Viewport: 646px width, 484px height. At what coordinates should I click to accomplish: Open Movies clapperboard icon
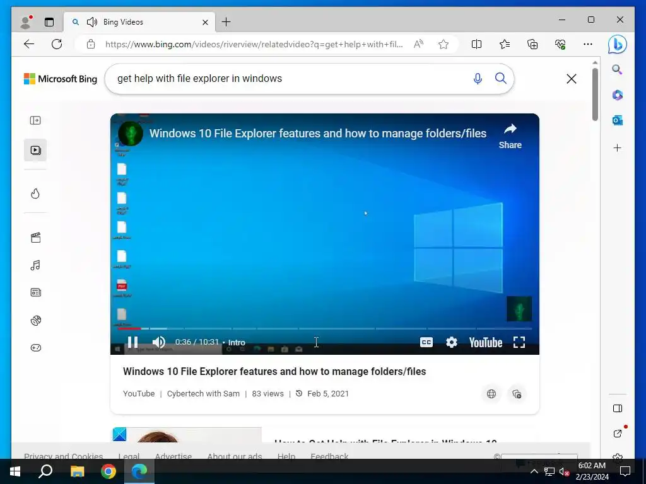point(35,238)
